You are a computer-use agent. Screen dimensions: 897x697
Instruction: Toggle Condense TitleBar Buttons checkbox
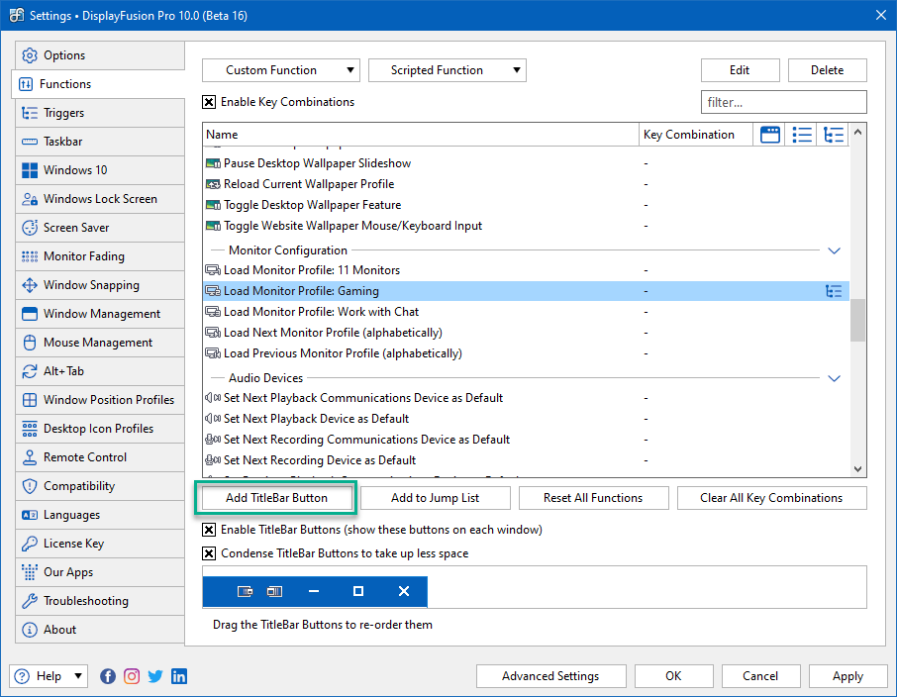pos(209,553)
